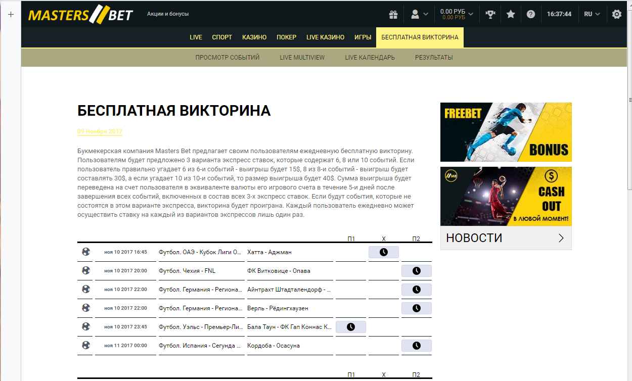Viewport: 632px width, 381px height.
Task: Open the ПОКЕР menu item
Action: [286, 37]
